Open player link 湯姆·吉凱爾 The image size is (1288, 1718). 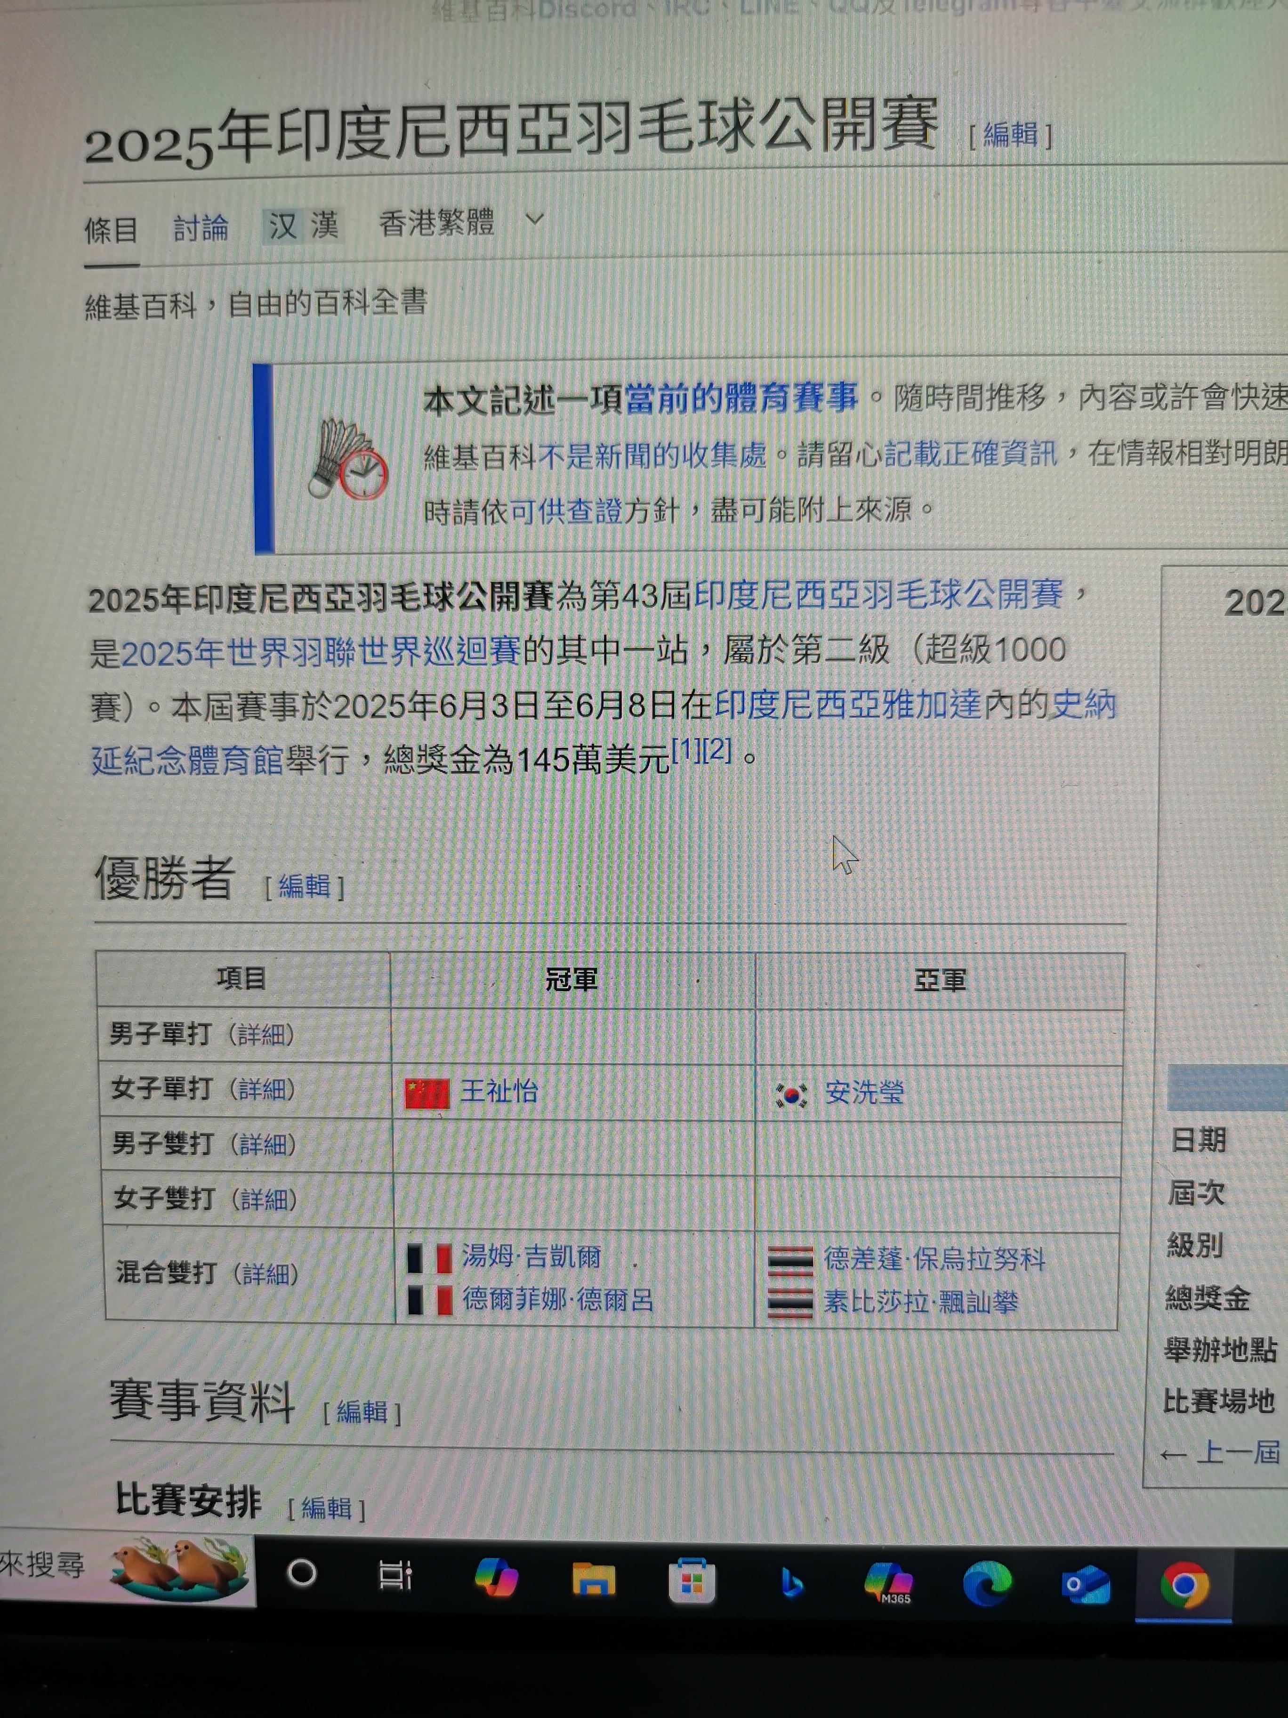click(x=532, y=1256)
